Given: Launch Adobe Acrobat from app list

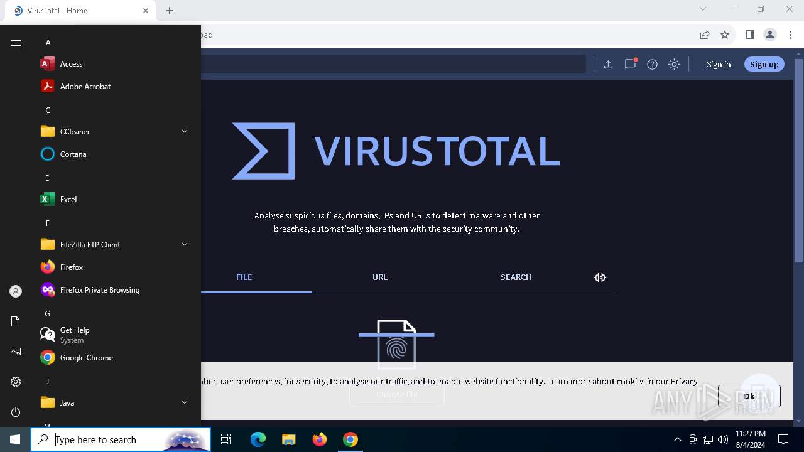Looking at the screenshot, I should pyautogui.click(x=113, y=87).
